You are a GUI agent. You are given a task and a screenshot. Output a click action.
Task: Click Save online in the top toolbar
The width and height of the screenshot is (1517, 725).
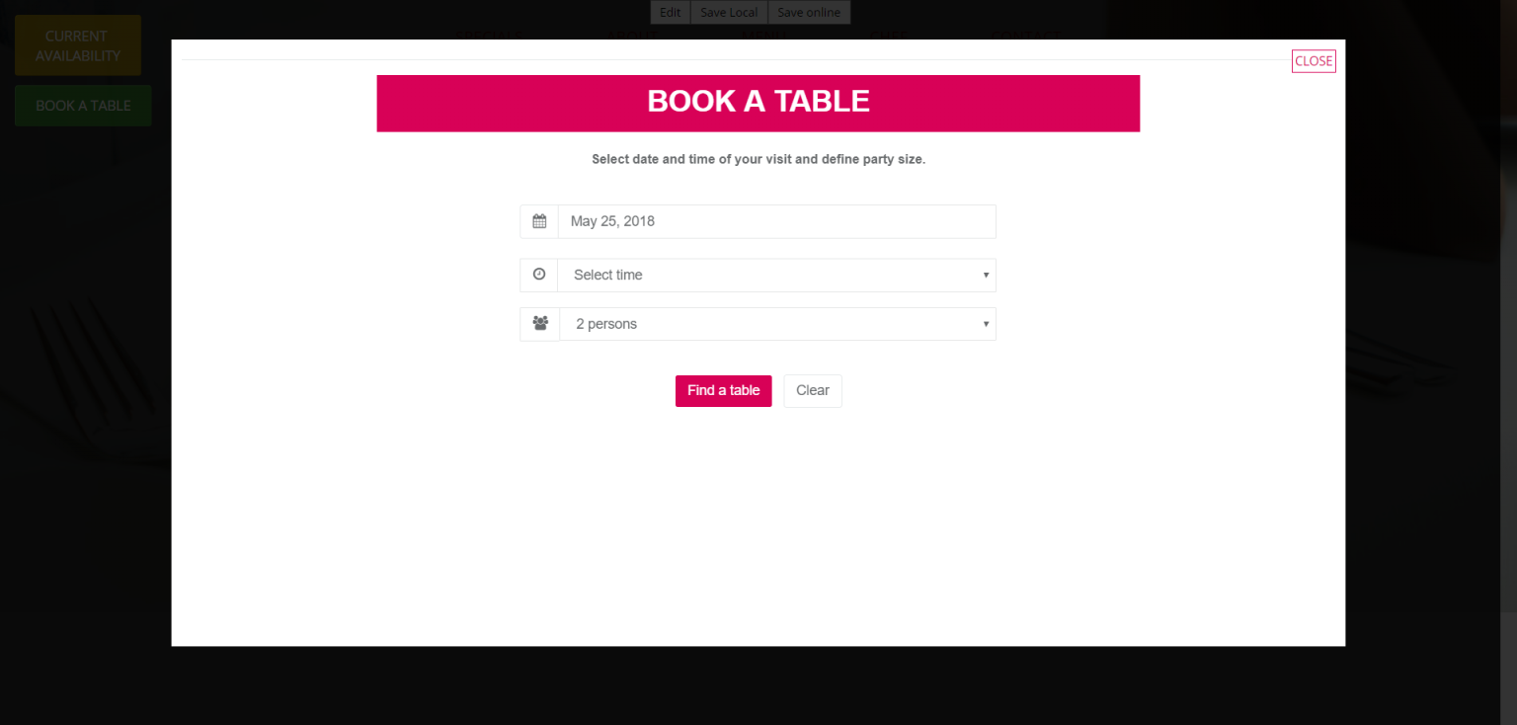(x=809, y=13)
